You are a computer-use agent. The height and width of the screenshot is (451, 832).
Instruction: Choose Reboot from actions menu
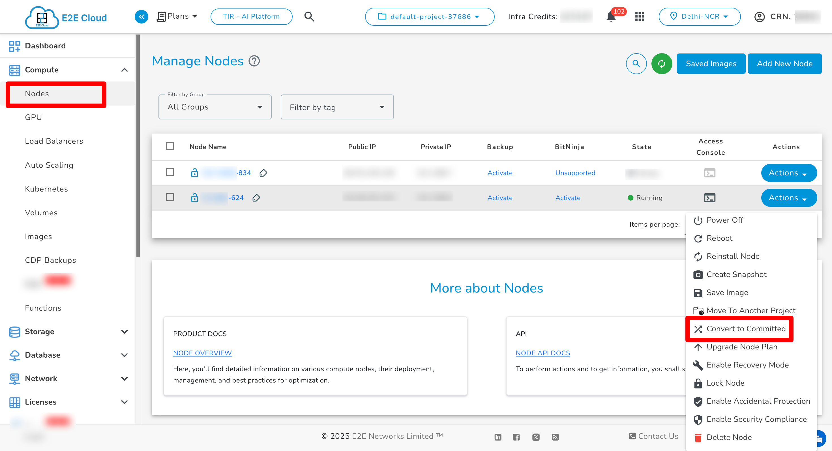point(751,238)
